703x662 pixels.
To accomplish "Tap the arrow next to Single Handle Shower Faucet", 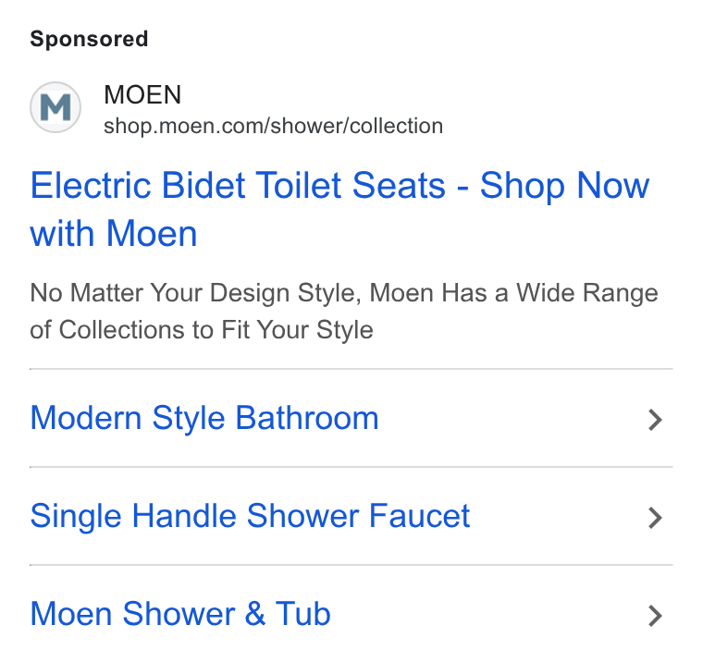I will click(655, 518).
